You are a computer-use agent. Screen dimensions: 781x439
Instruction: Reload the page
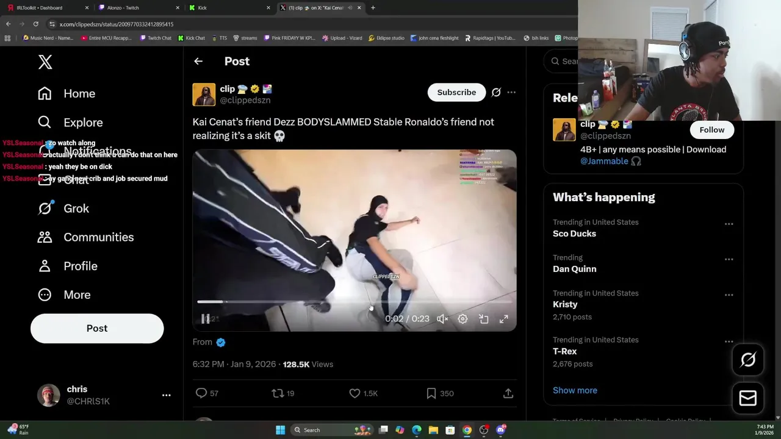(x=36, y=24)
